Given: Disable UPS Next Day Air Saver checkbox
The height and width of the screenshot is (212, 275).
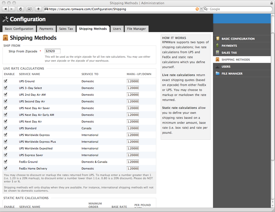Looking at the screenshot, I should pyautogui.click(x=6, y=108).
